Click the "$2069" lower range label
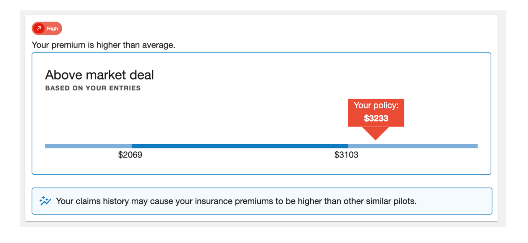The height and width of the screenshot is (243, 528). coord(130,155)
